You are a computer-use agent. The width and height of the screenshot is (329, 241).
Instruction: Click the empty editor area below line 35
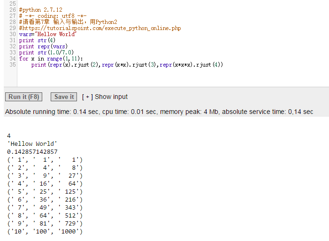(x=172, y=77)
